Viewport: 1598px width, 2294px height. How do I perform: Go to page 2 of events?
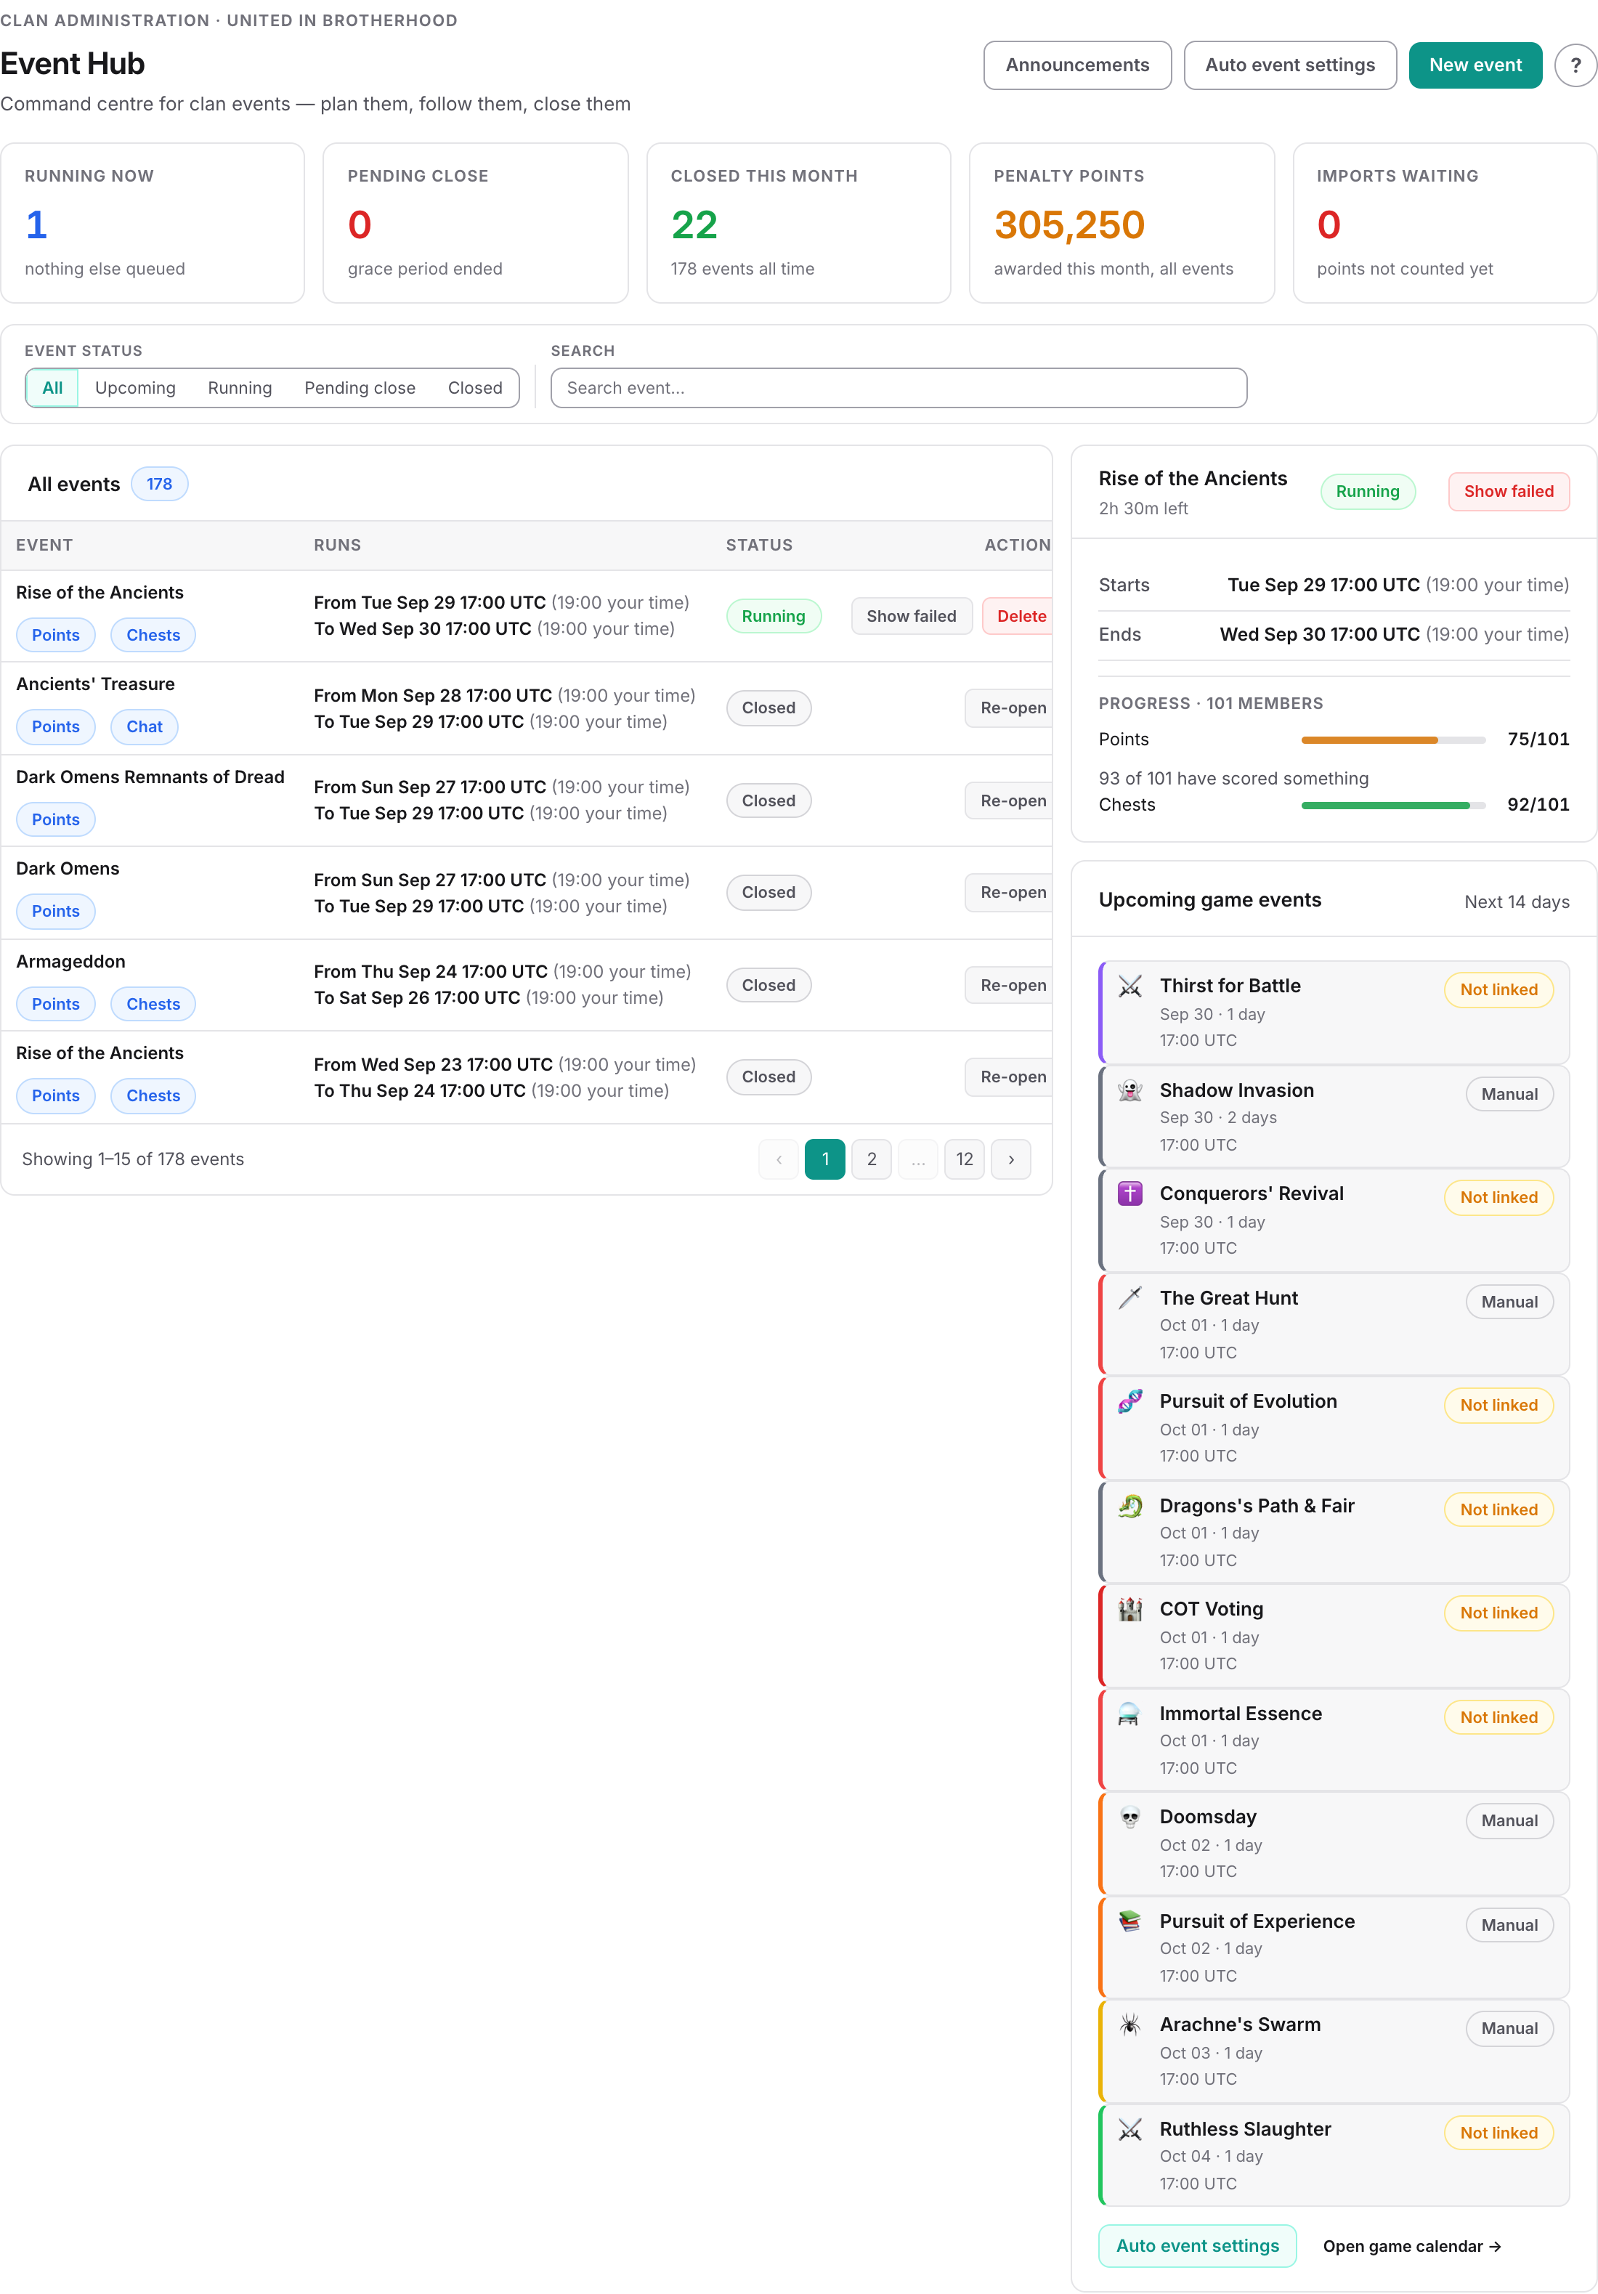872,1159
